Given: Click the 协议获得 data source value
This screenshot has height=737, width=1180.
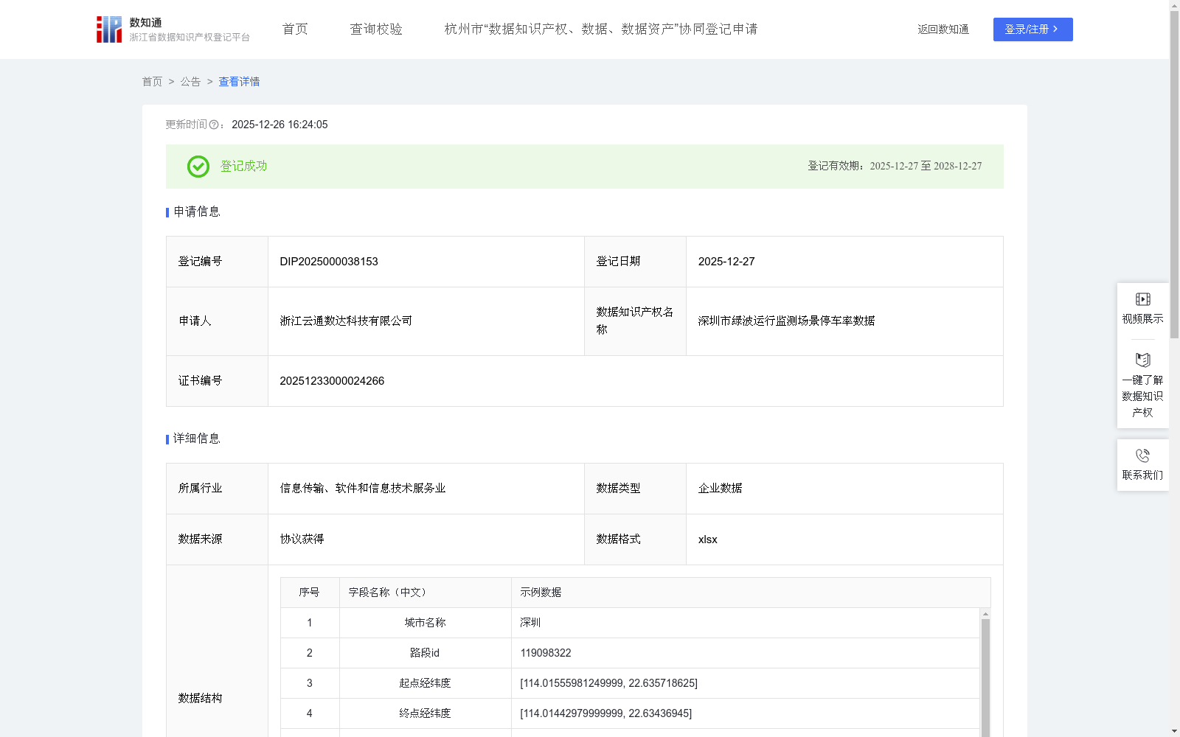Looking at the screenshot, I should coord(302,539).
